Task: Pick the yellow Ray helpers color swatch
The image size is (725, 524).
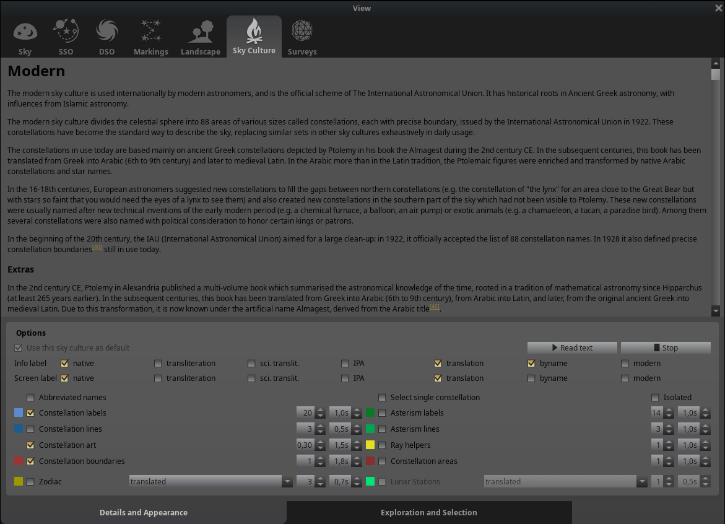Action: pyautogui.click(x=370, y=445)
